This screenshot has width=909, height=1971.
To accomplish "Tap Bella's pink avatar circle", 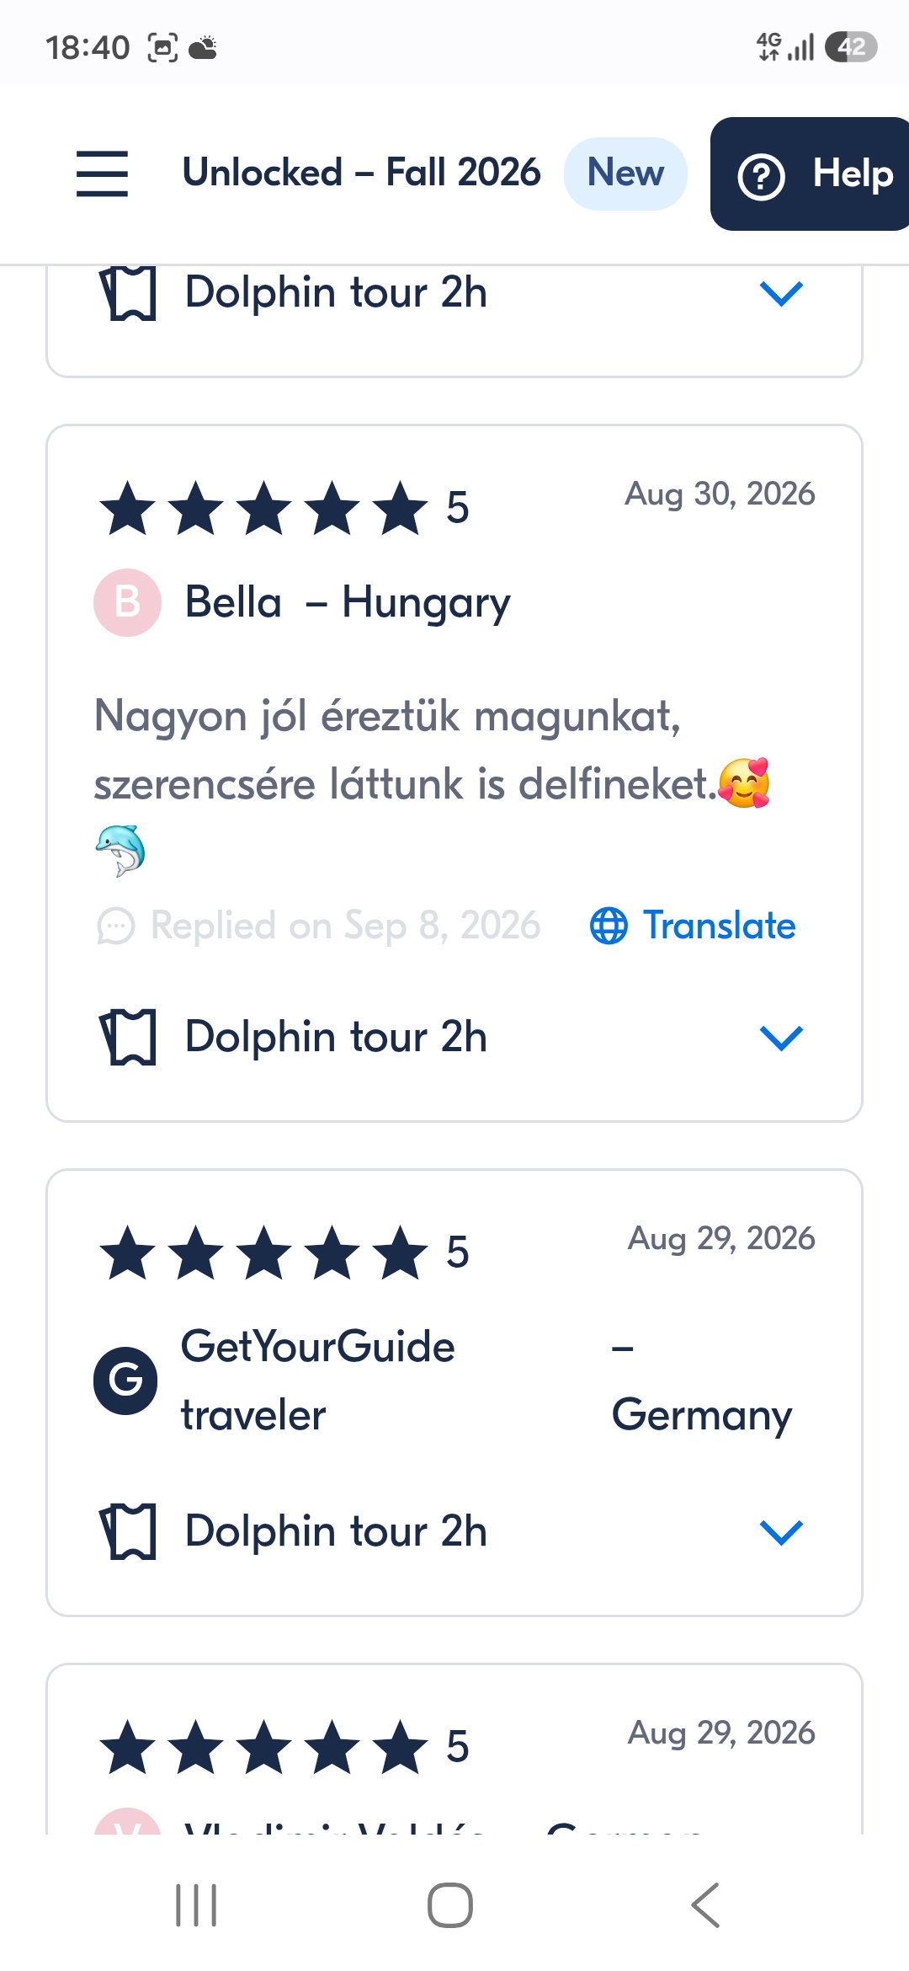I will 127,602.
